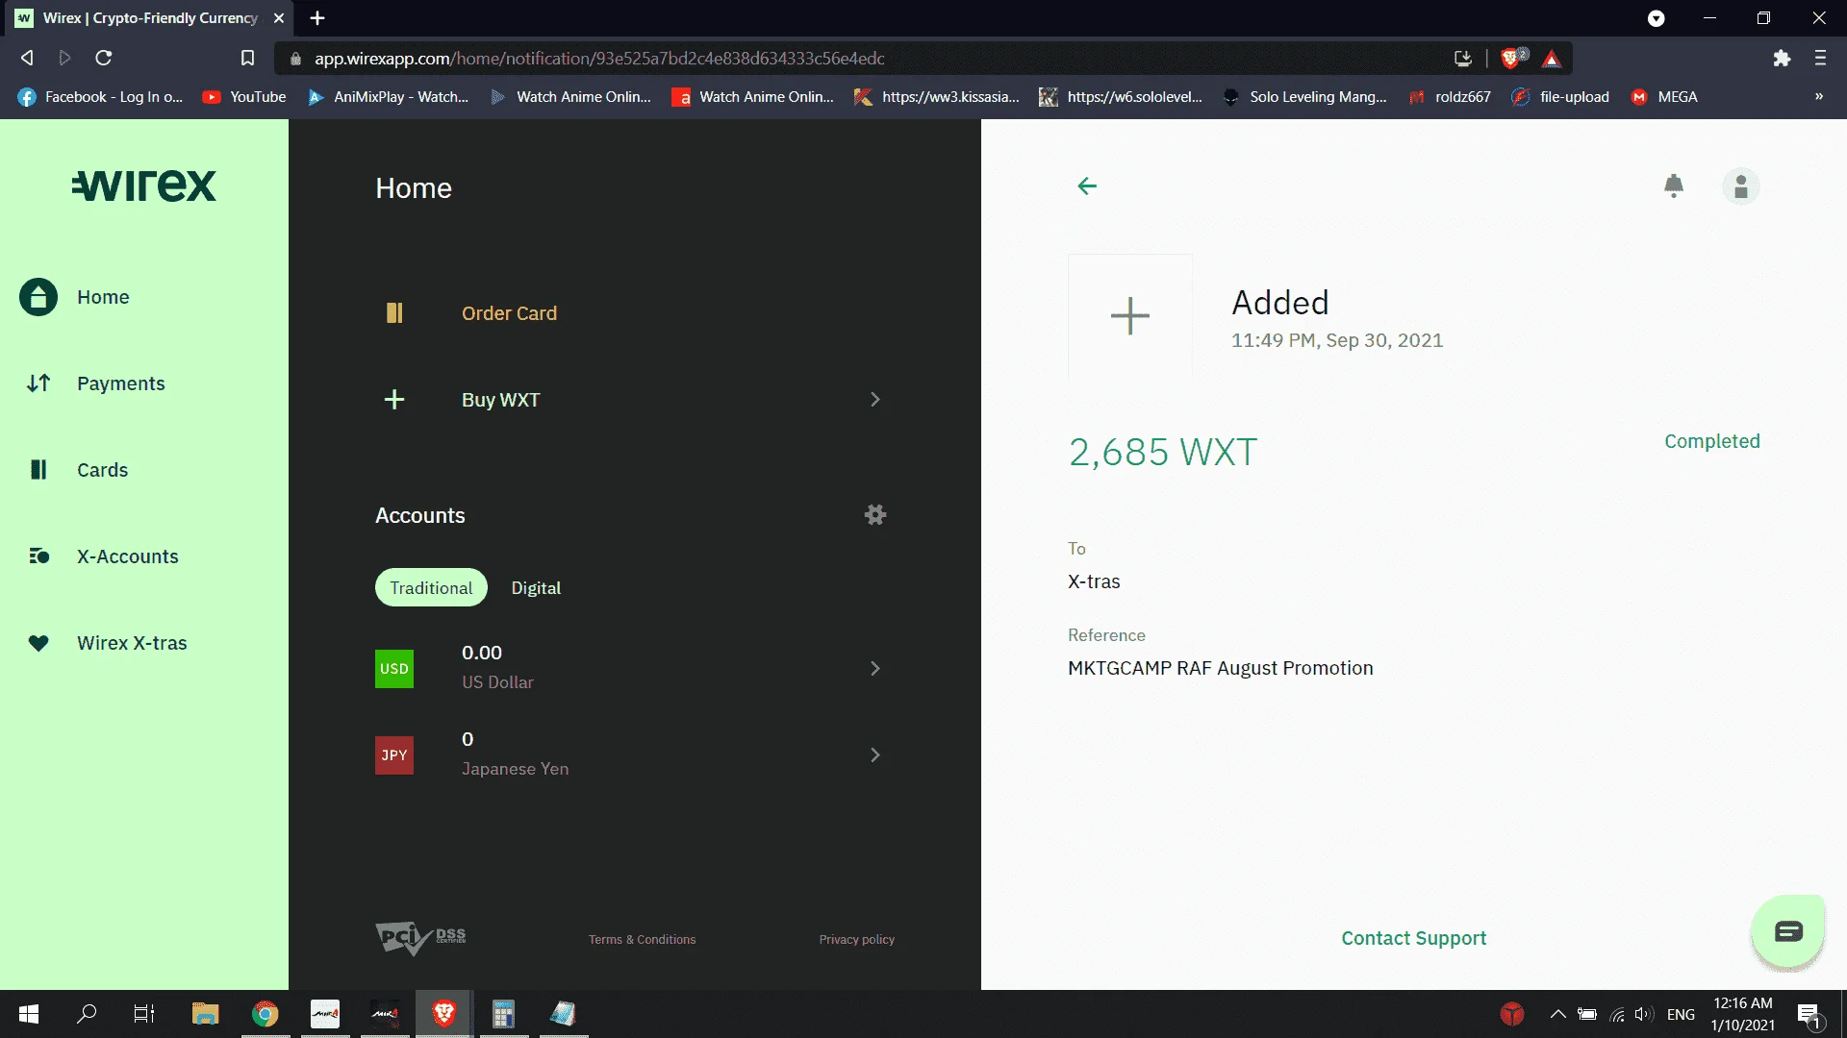Open the extensions puzzle icon
The height and width of the screenshot is (1038, 1847).
tap(1782, 59)
